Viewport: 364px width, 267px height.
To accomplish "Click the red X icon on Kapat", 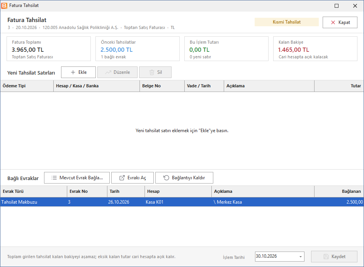I will [x=333, y=22].
